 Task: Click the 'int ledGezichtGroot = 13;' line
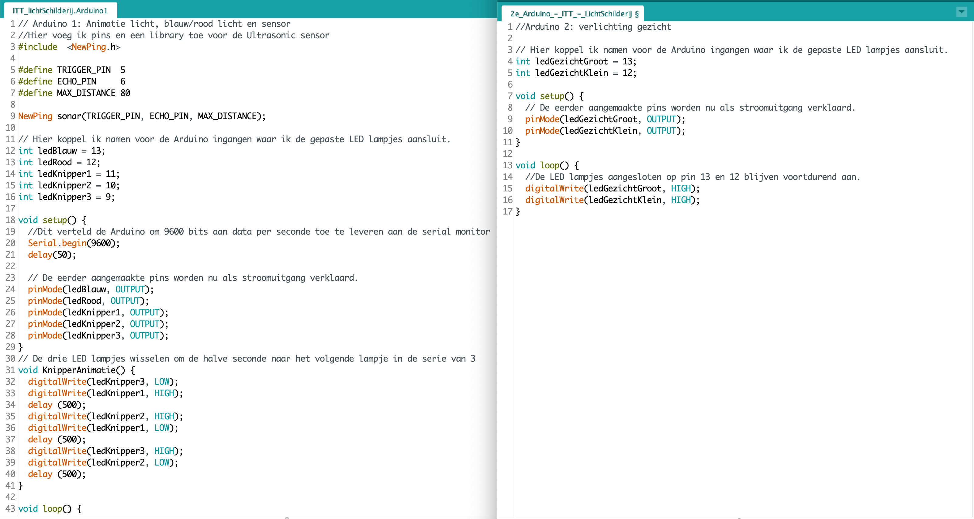[x=576, y=62]
